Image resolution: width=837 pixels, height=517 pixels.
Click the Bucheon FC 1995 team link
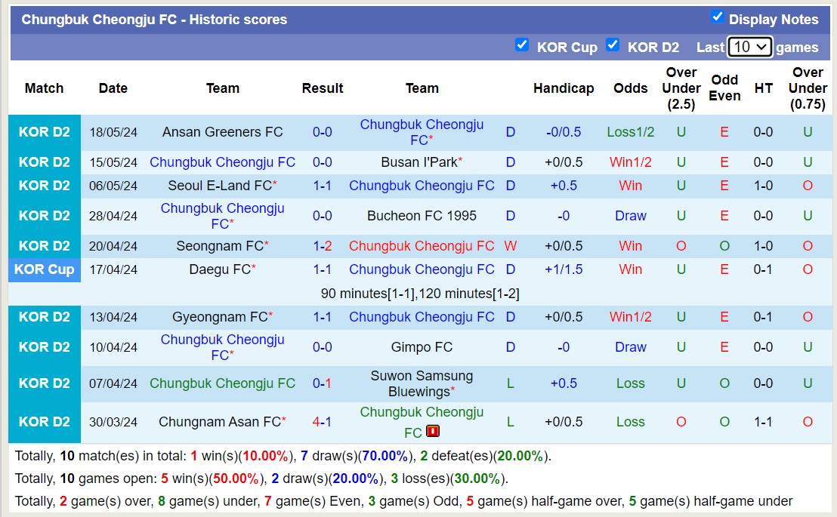pyautogui.click(x=422, y=216)
